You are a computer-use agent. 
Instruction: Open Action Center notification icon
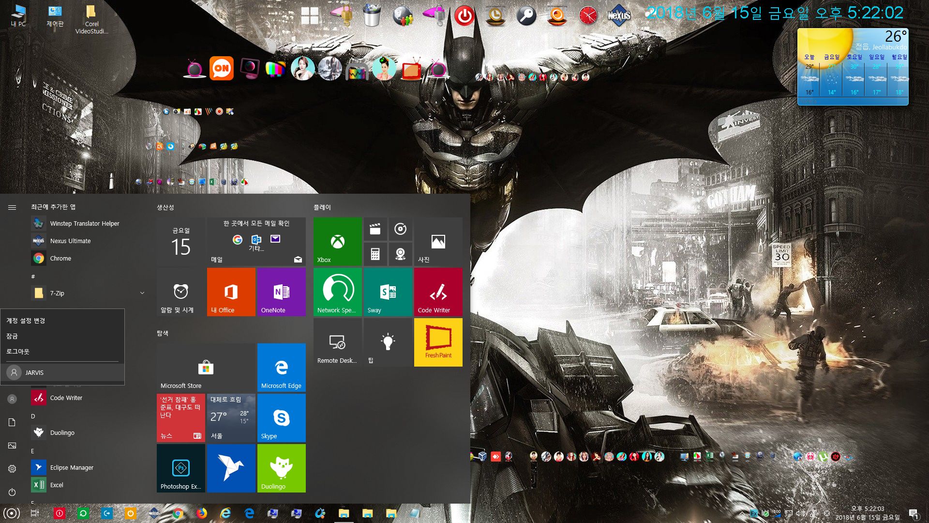click(914, 514)
